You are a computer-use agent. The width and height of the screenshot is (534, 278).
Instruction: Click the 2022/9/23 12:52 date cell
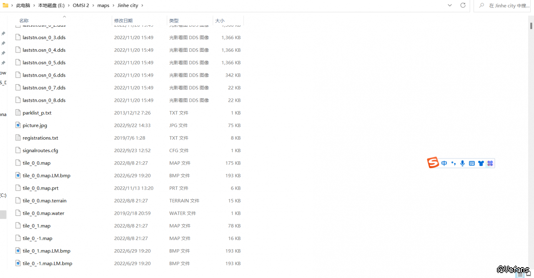(x=133, y=150)
